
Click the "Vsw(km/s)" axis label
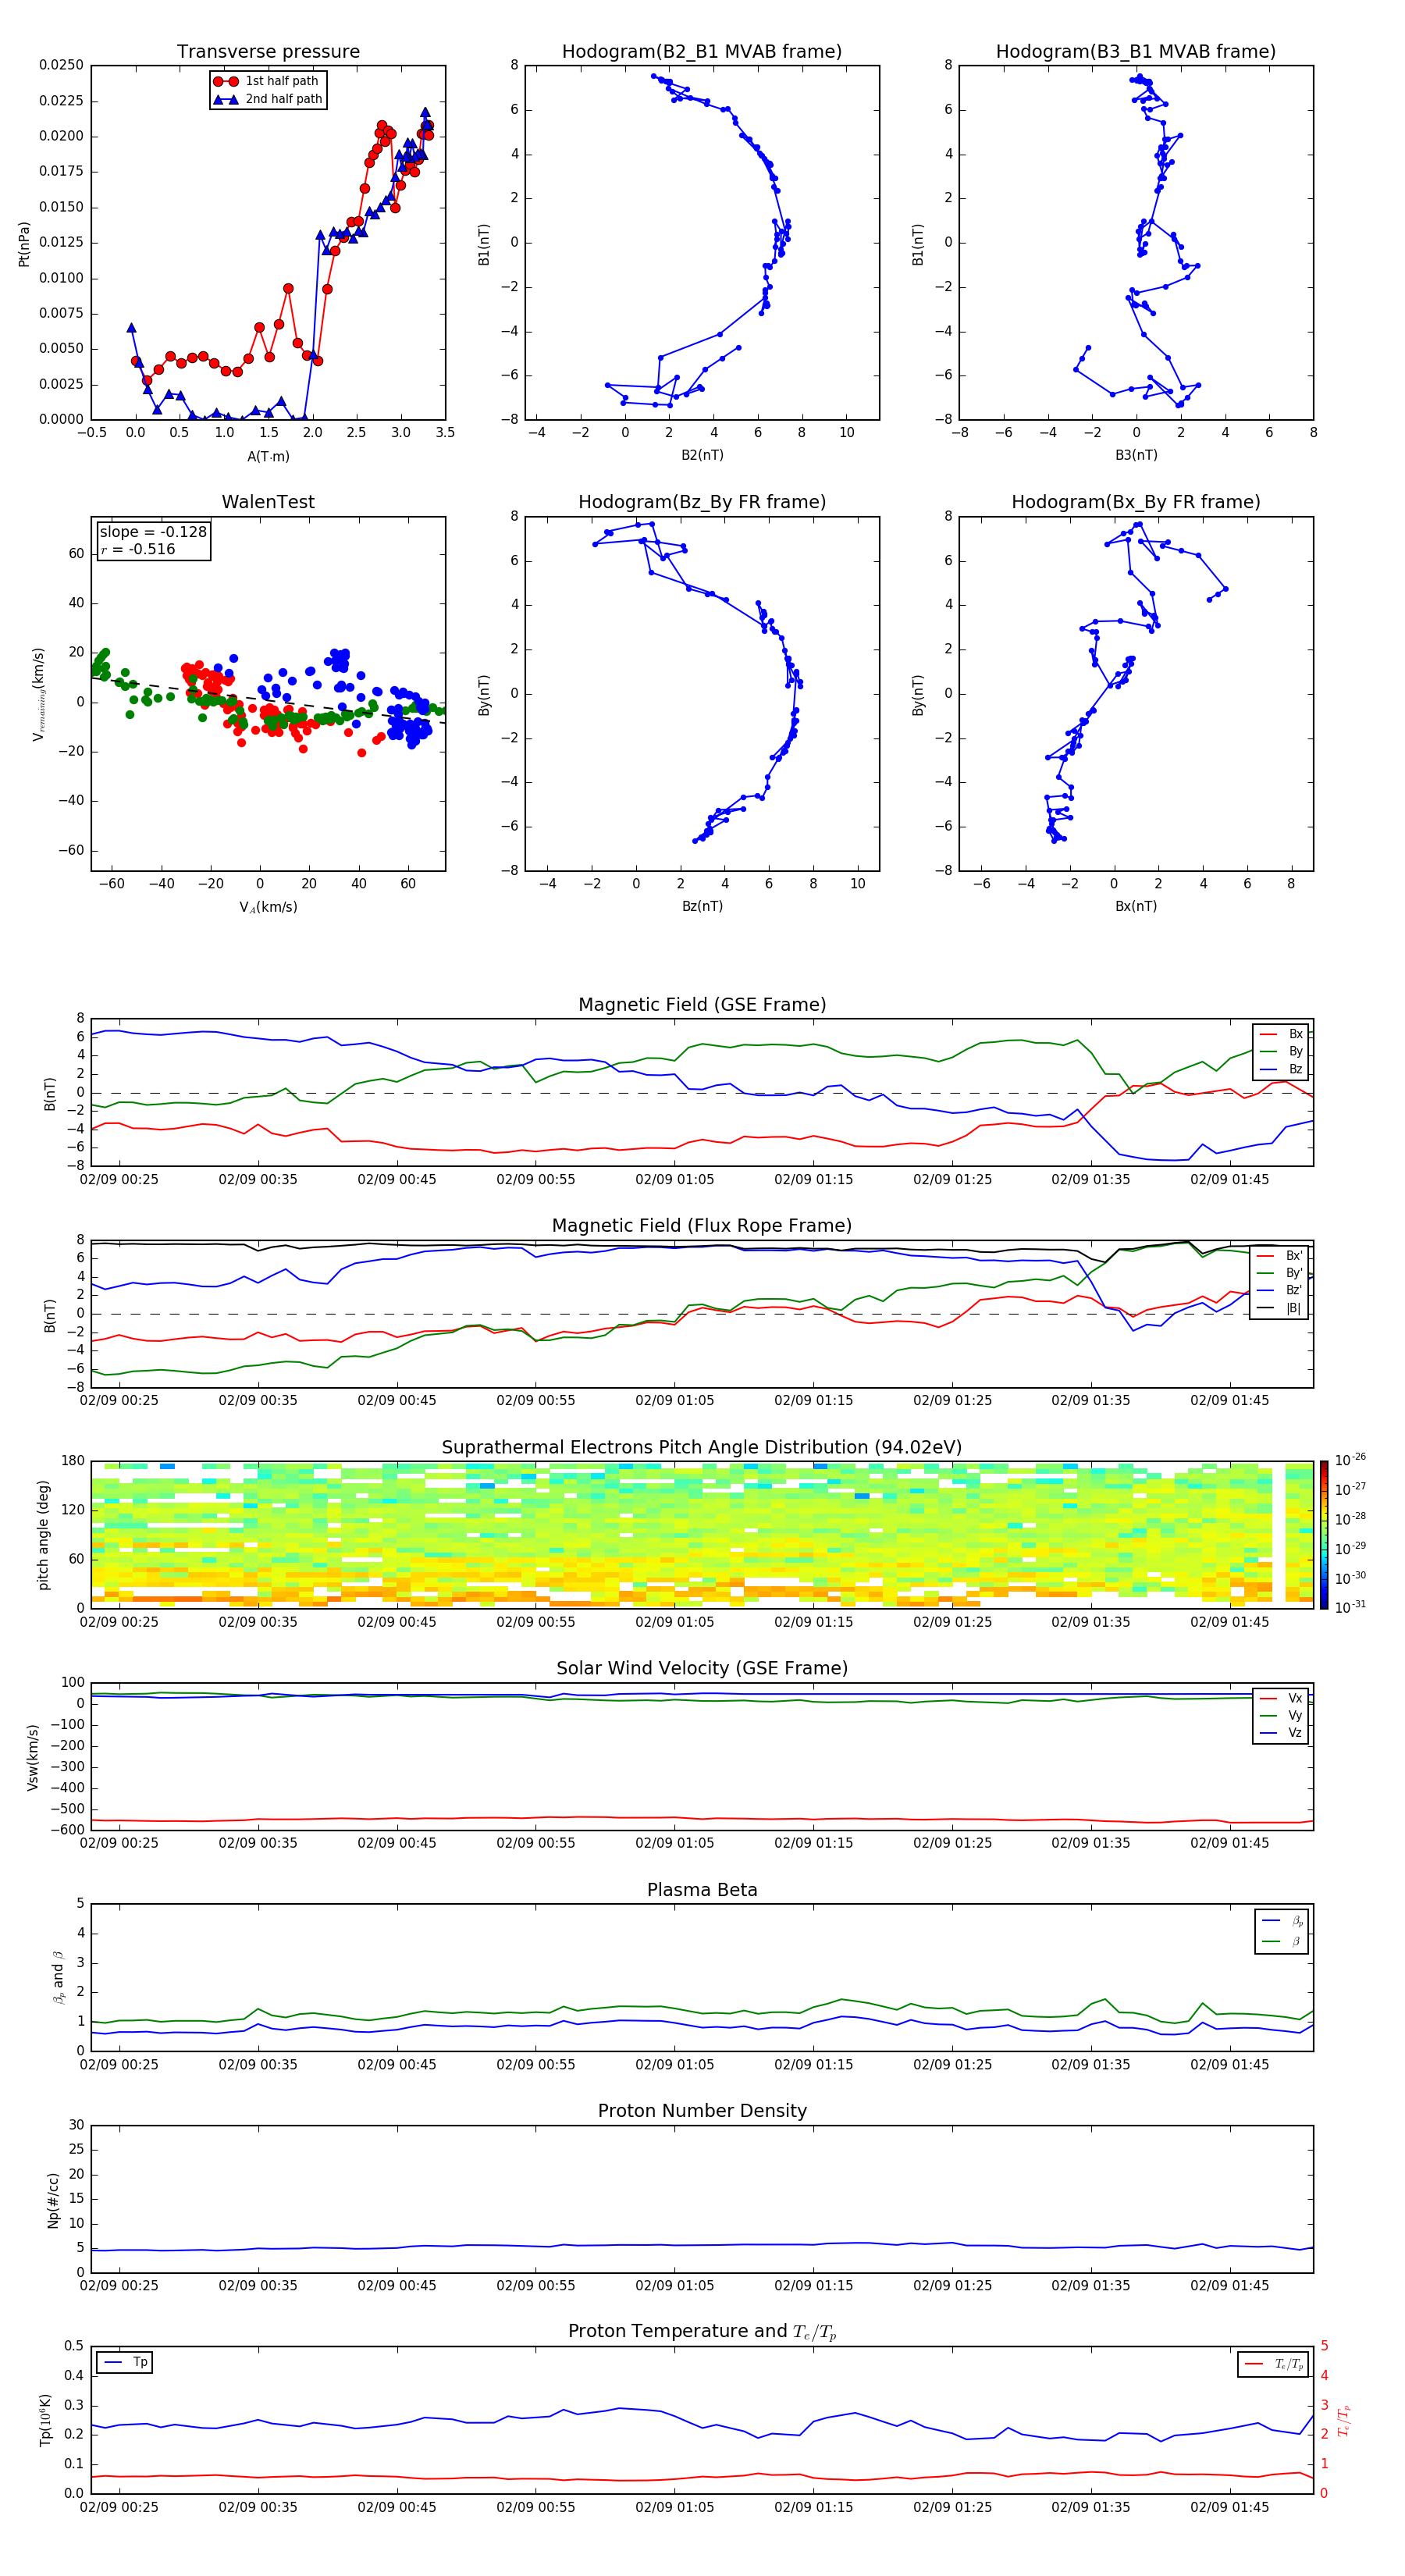pyautogui.click(x=32, y=1757)
